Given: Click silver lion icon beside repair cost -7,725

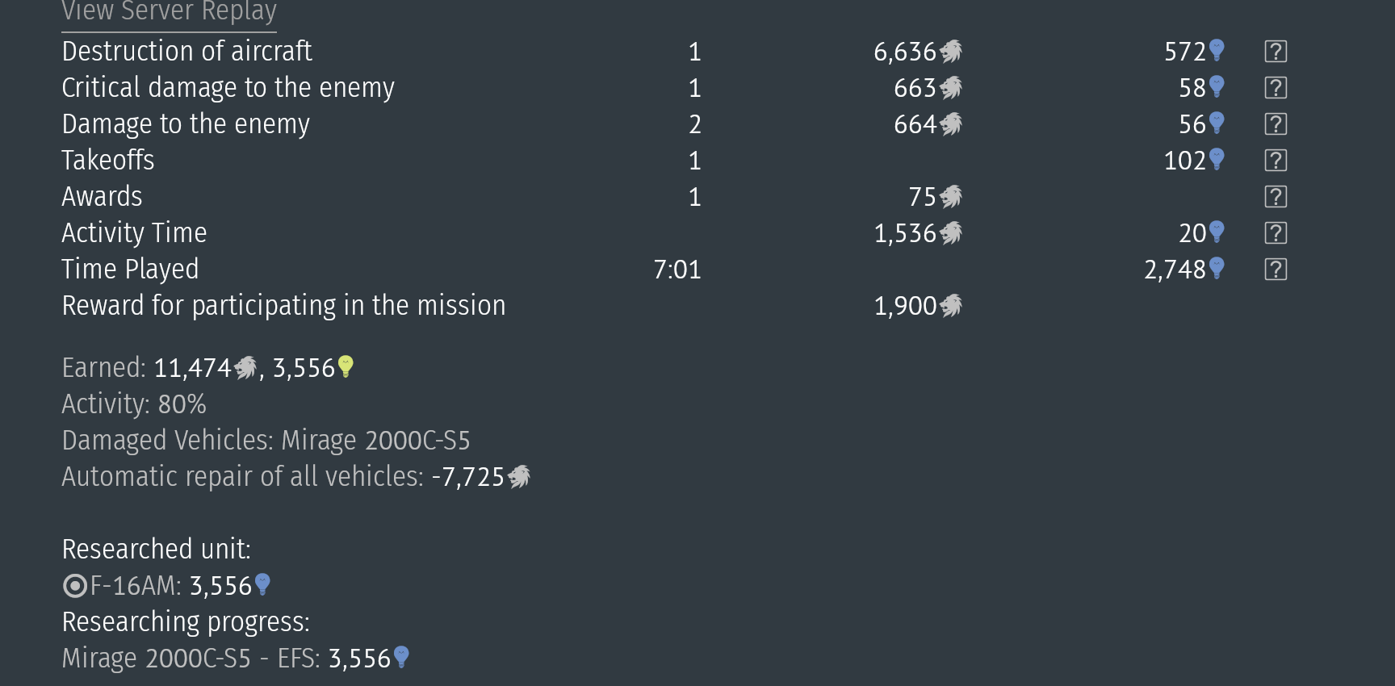Looking at the screenshot, I should tap(519, 477).
